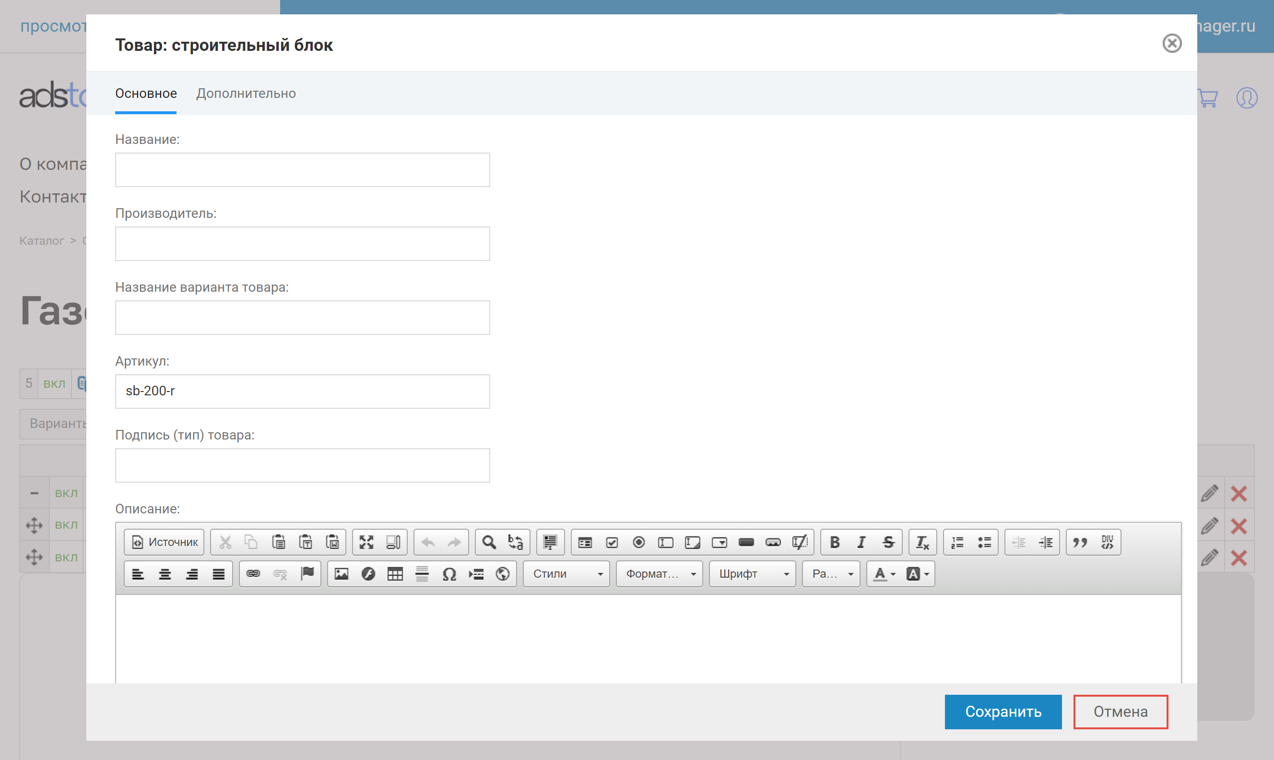
Task: Insert special character Omega symbol
Action: pyautogui.click(x=449, y=574)
